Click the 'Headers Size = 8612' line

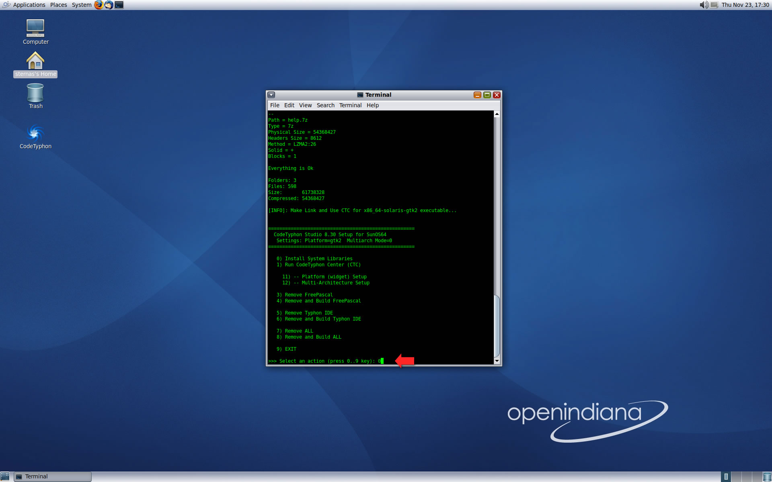point(295,138)
